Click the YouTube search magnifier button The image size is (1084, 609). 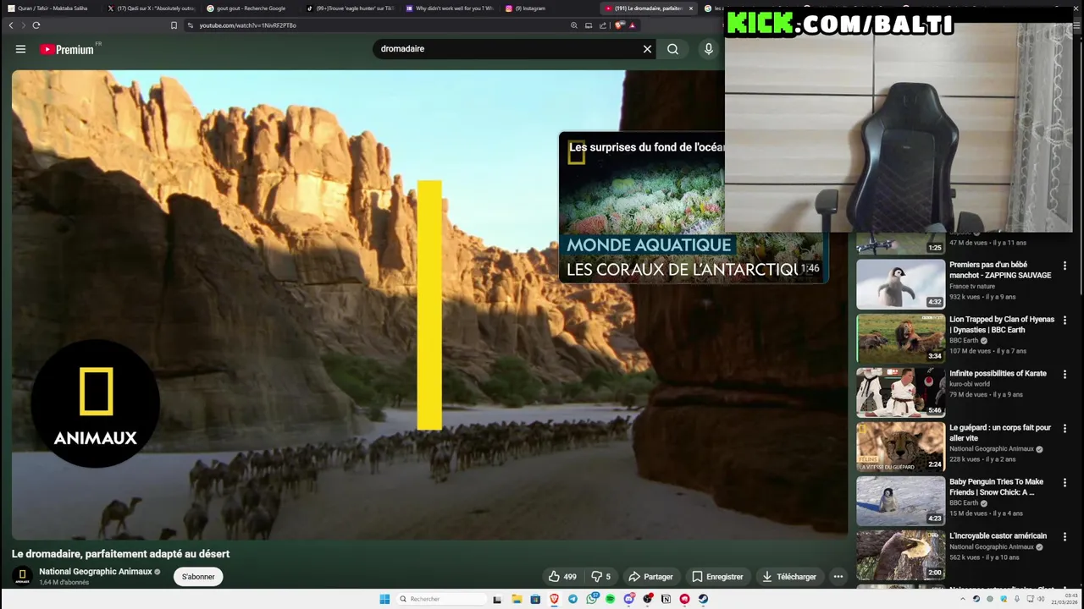click(672, 49)
